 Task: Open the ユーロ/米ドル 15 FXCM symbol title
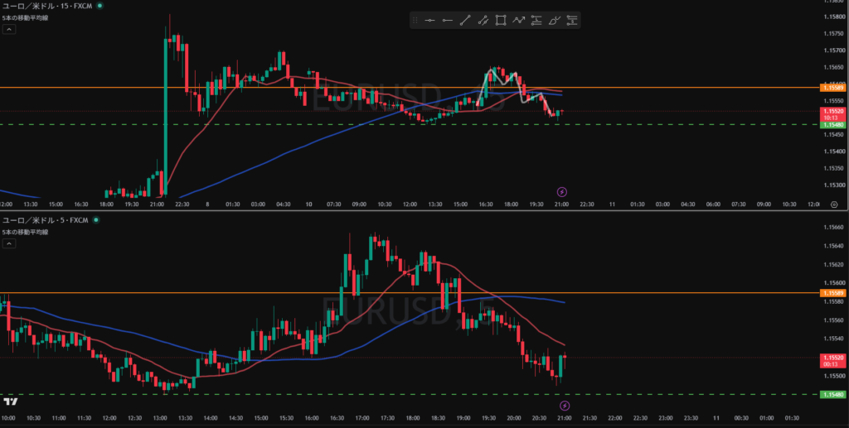[x=47, y=6]
